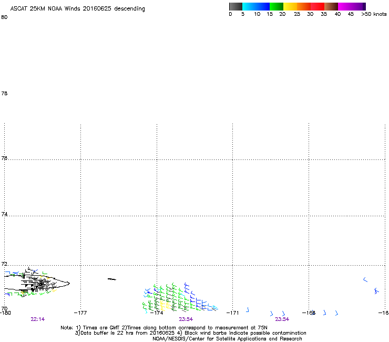Click the -177 longitude axis label

80,313
